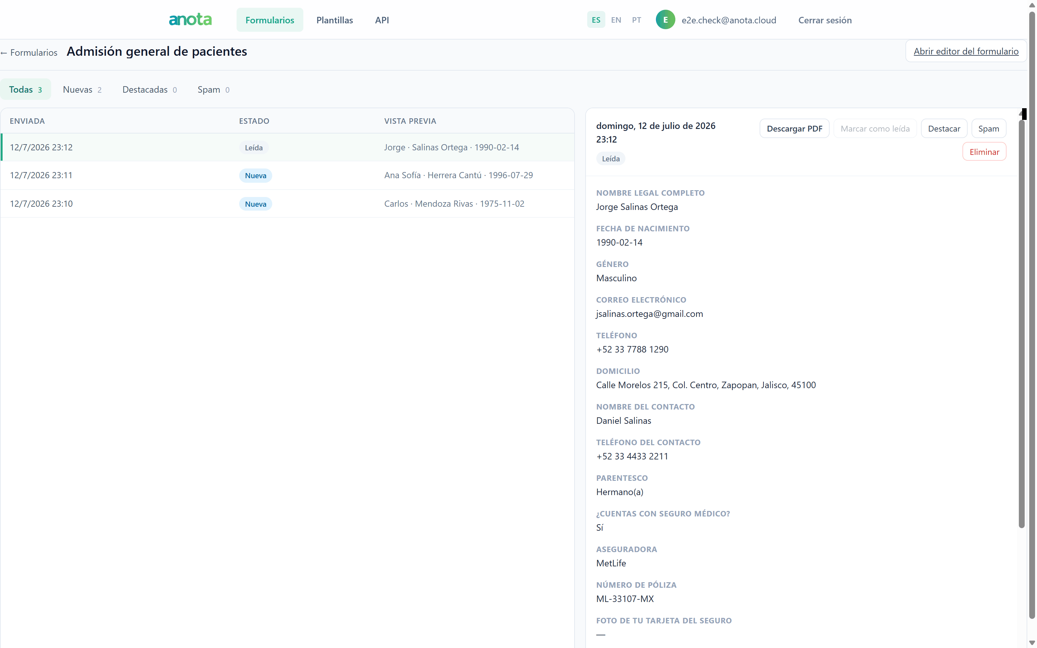
Task: Select submission row 12/7/2026 23:11
Action: (287, 175)
